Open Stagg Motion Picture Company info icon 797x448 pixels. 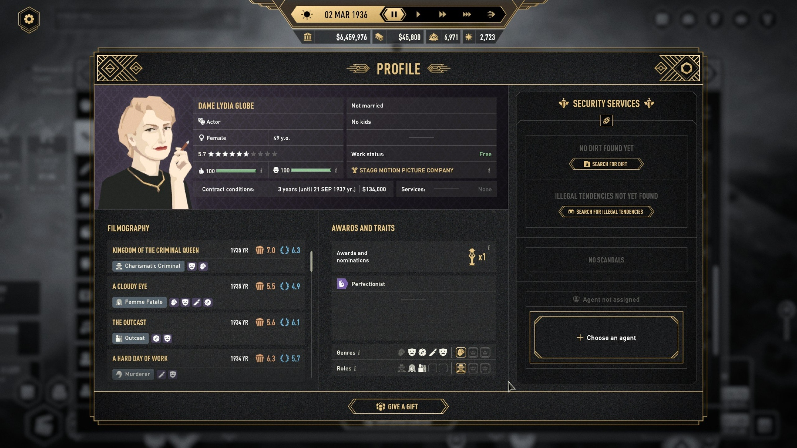pyautogui.click(x=489, y=170)
